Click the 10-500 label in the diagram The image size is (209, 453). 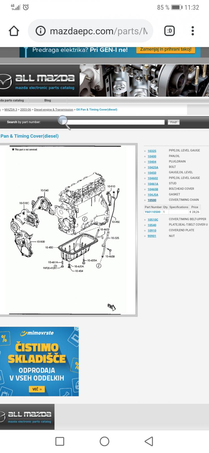coord(41,242)
